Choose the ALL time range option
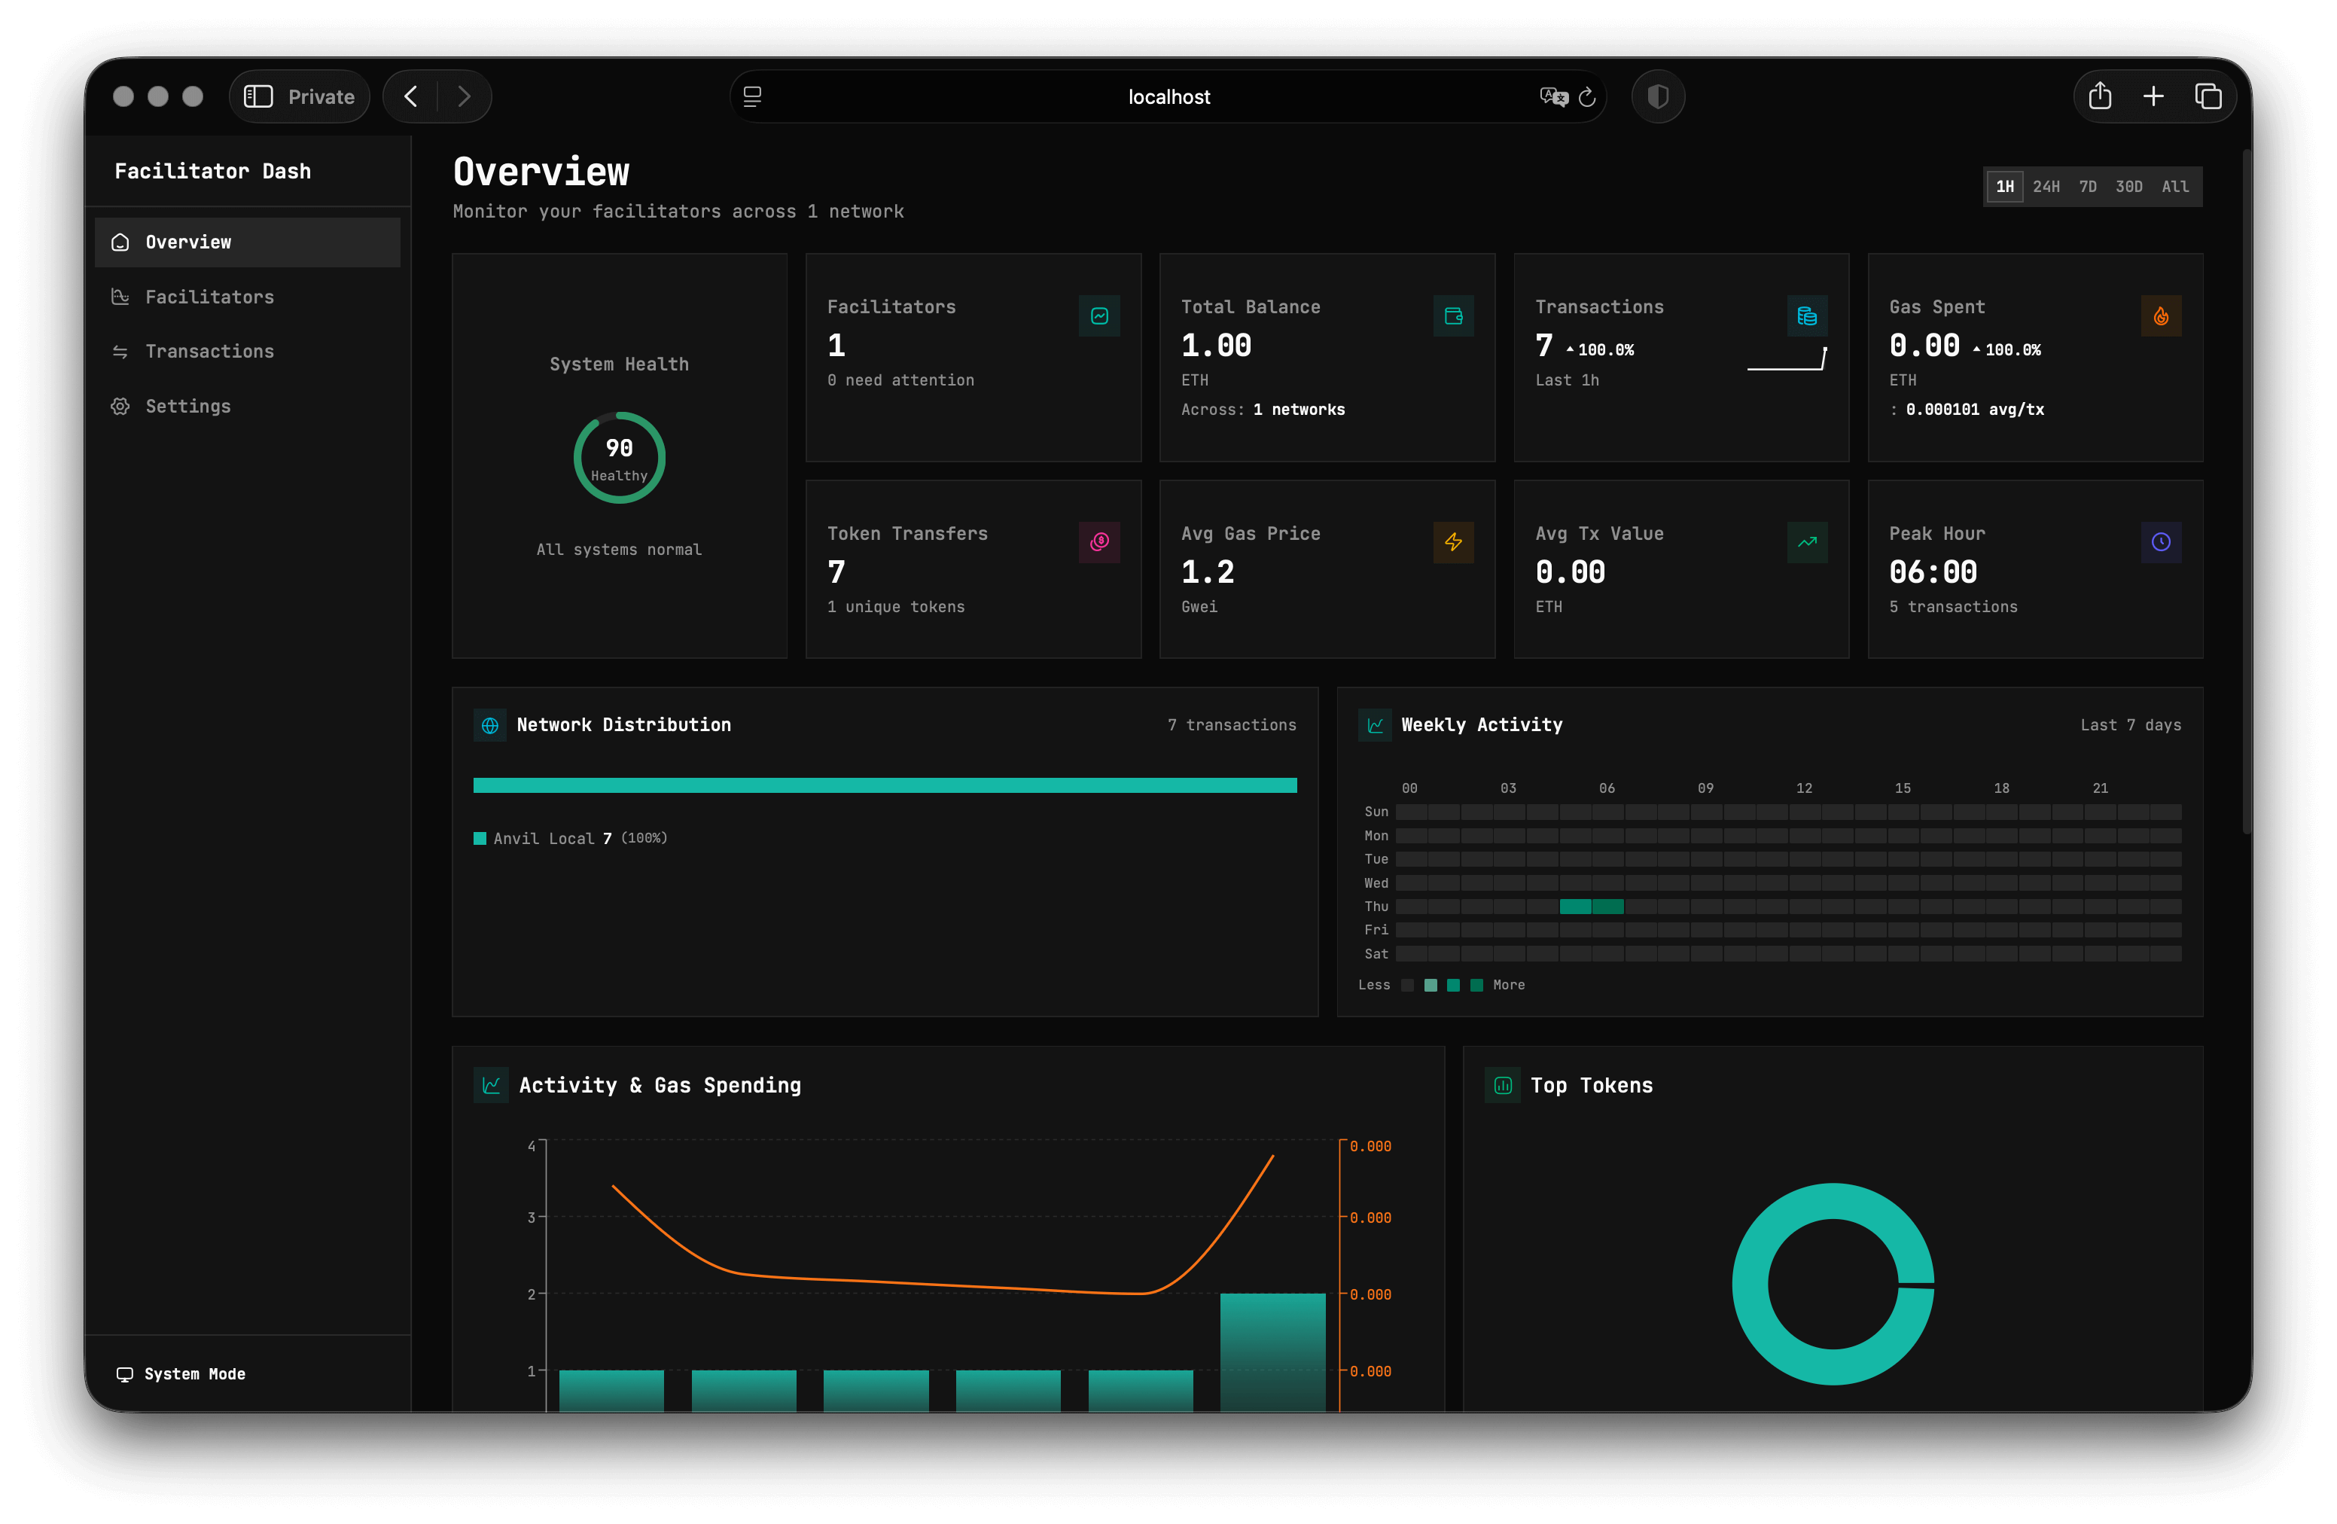2337x1524 pixels. click(x=2174, y=187)
